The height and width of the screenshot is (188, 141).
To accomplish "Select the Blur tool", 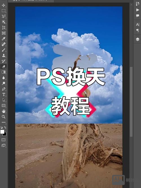I will [x=3, y=78].
